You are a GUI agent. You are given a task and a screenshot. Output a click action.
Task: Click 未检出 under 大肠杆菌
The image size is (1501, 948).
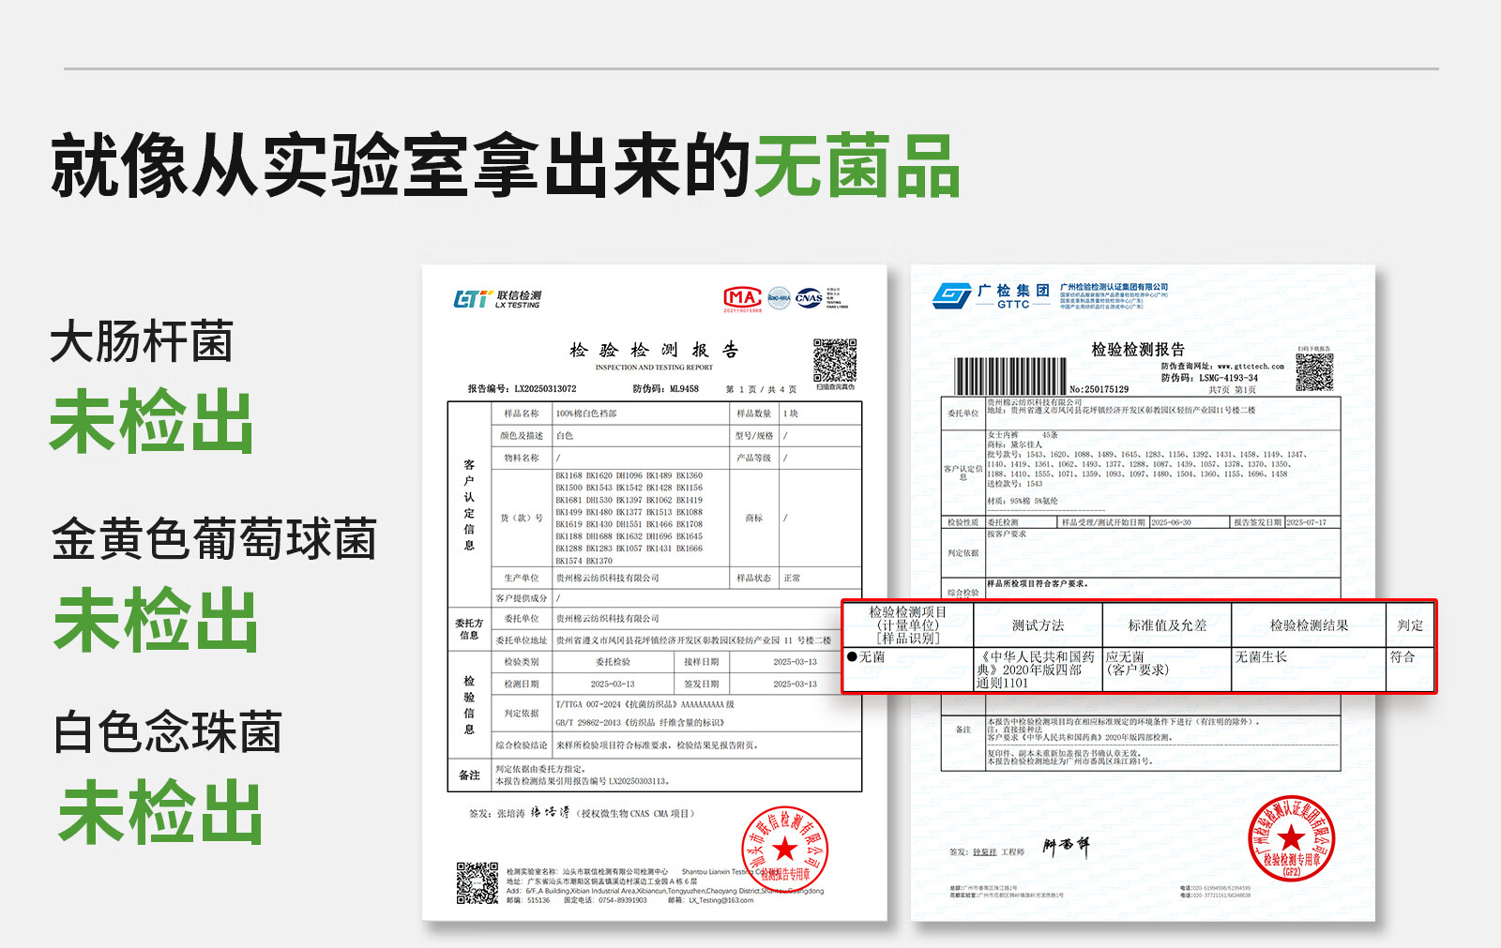coord(152,422)
